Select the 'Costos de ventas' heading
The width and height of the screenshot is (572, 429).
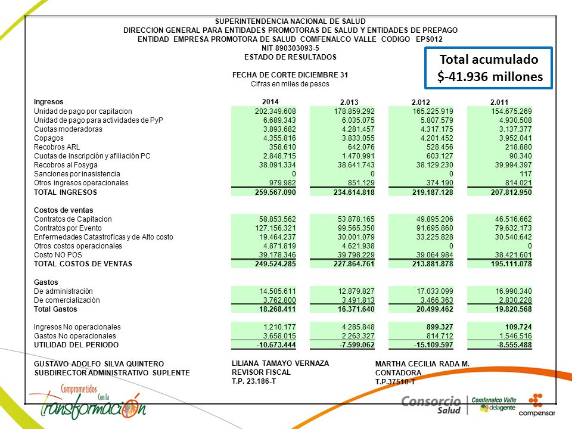pos(64,210)
